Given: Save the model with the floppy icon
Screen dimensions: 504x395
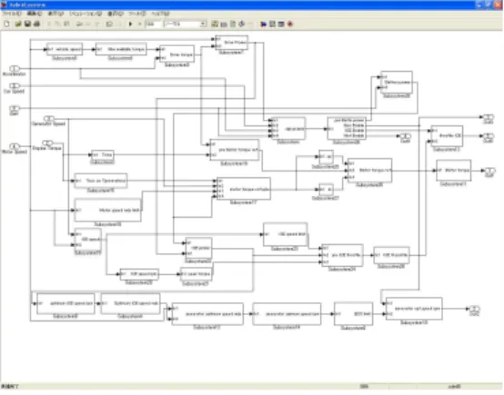Looking at the screenshot, I should pos(27,25).
